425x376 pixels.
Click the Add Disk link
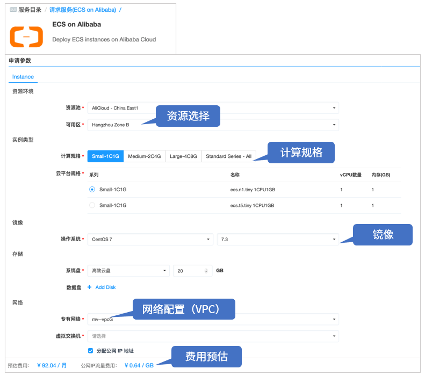tap(105, 287)
